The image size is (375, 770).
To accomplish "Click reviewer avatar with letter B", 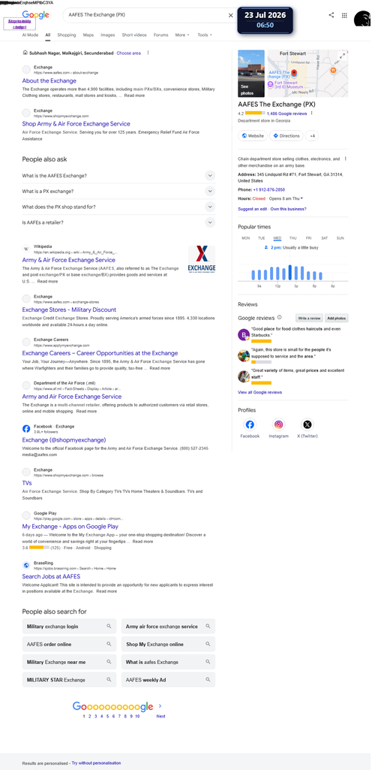I will 243,335.
